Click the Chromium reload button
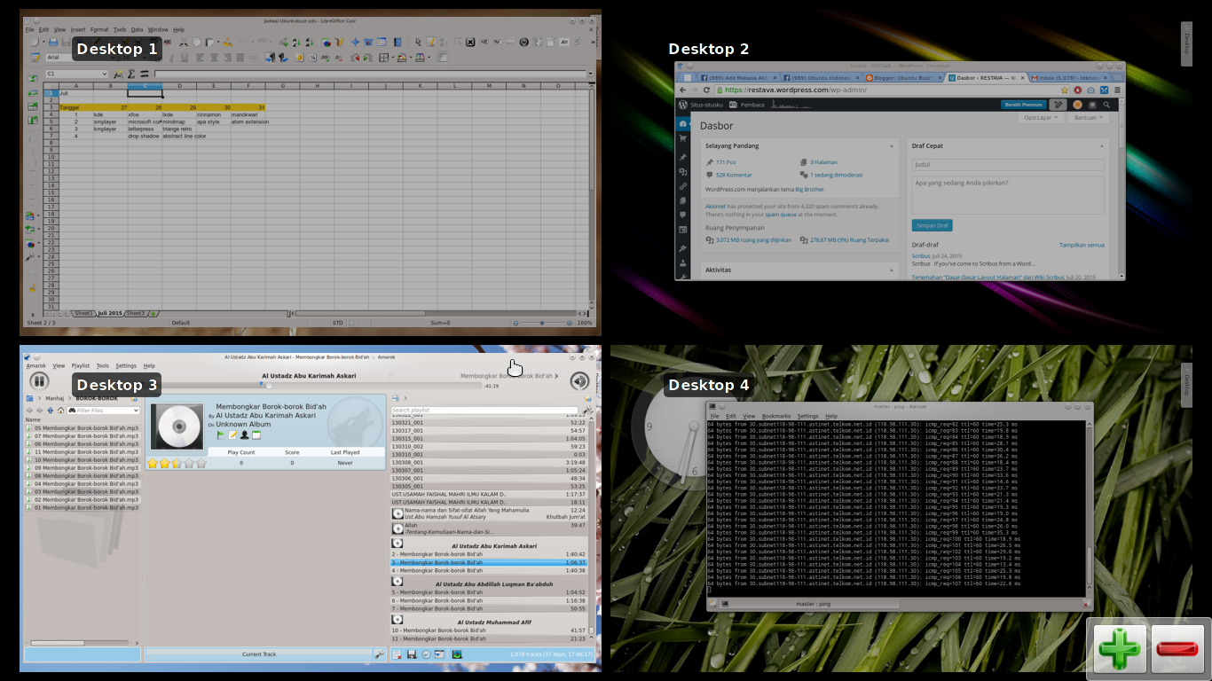Screen dimensions: 1212x681 coord(707,90)
